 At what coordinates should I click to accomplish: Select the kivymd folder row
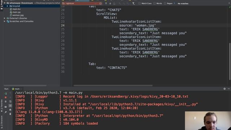tap(32, 6)
